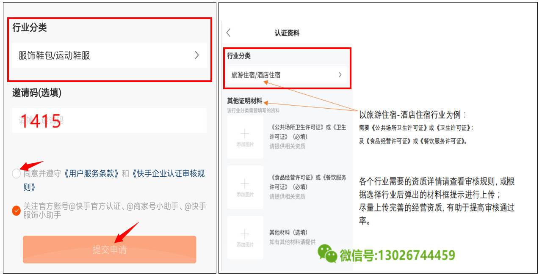This screenshot has height=277, width=542.
Task: Open the 服饰鞋包/运动鞋服 category chevron
Action: click(x=196, y=55)
